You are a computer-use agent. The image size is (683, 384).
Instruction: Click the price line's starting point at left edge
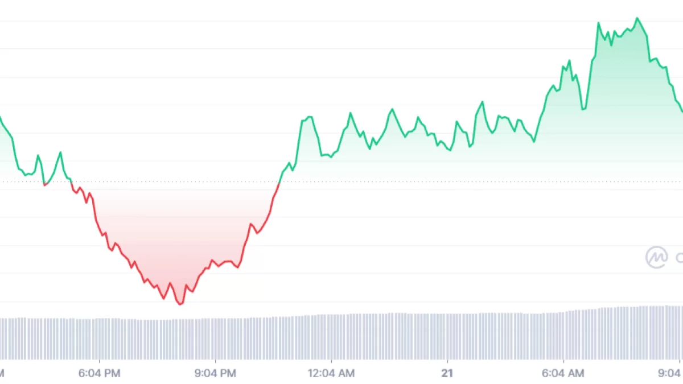(1, 118)
